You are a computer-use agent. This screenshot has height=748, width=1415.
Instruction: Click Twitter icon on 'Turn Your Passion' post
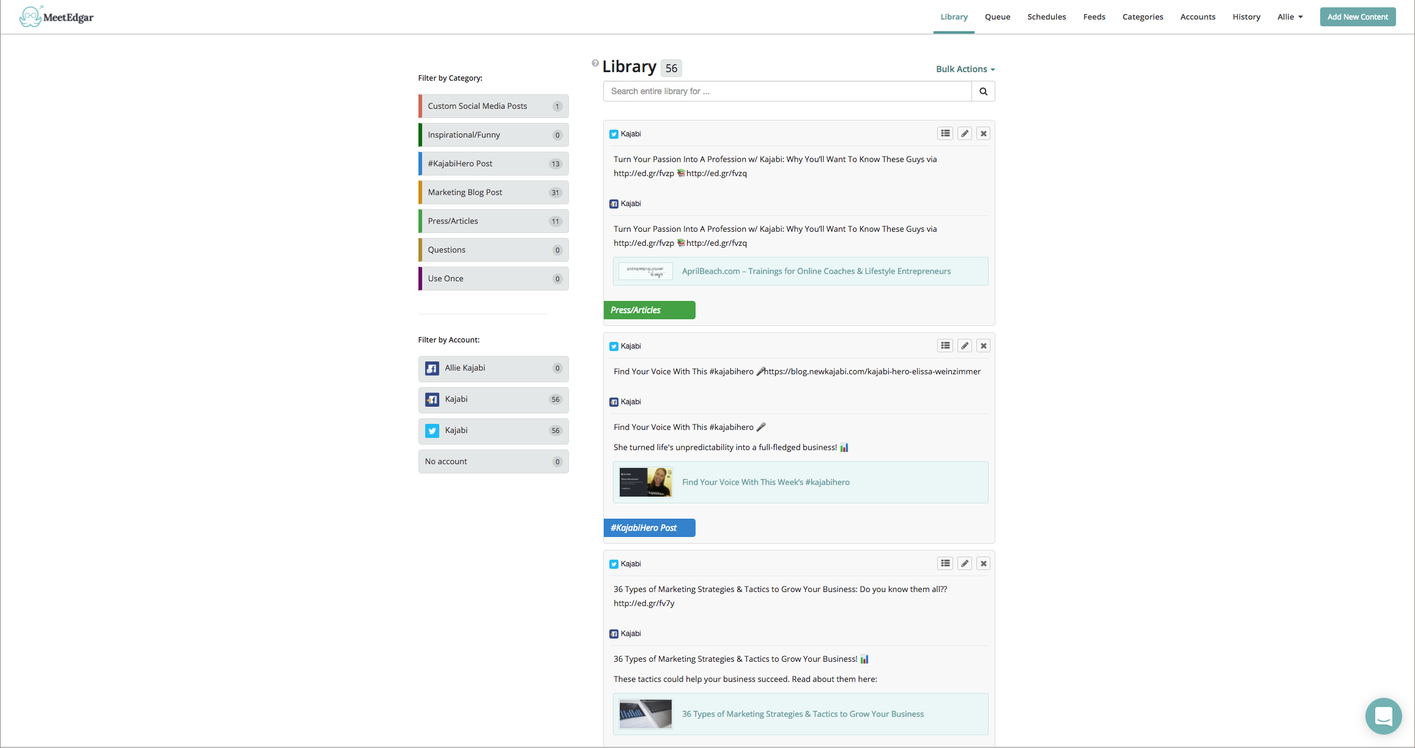[x=614, y=134]
